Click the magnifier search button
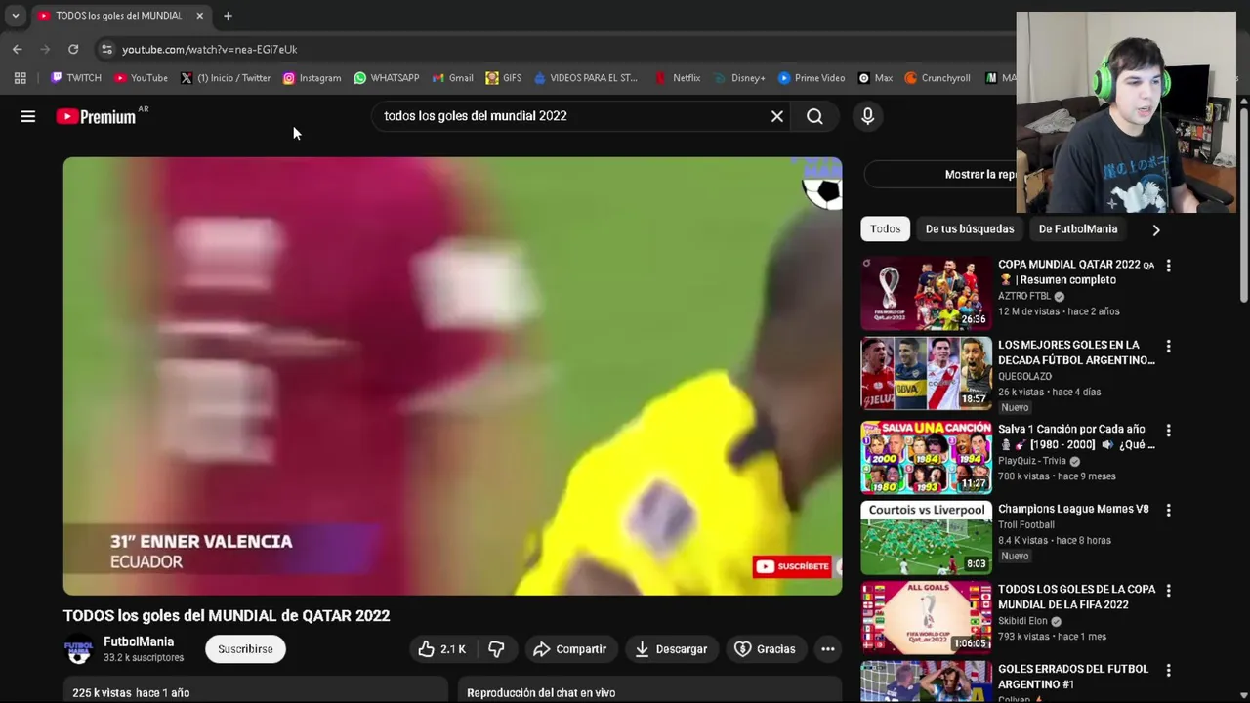 point(814,116)
